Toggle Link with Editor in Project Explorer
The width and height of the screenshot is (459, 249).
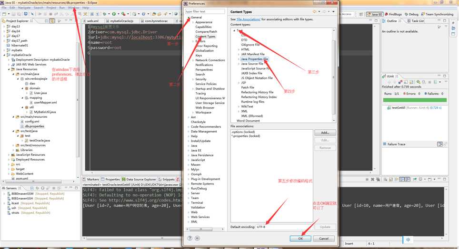pos(52,21)
